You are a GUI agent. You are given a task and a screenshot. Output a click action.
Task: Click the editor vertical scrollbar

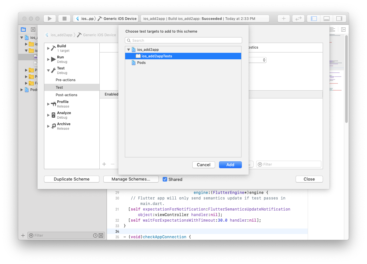(346, 79)
